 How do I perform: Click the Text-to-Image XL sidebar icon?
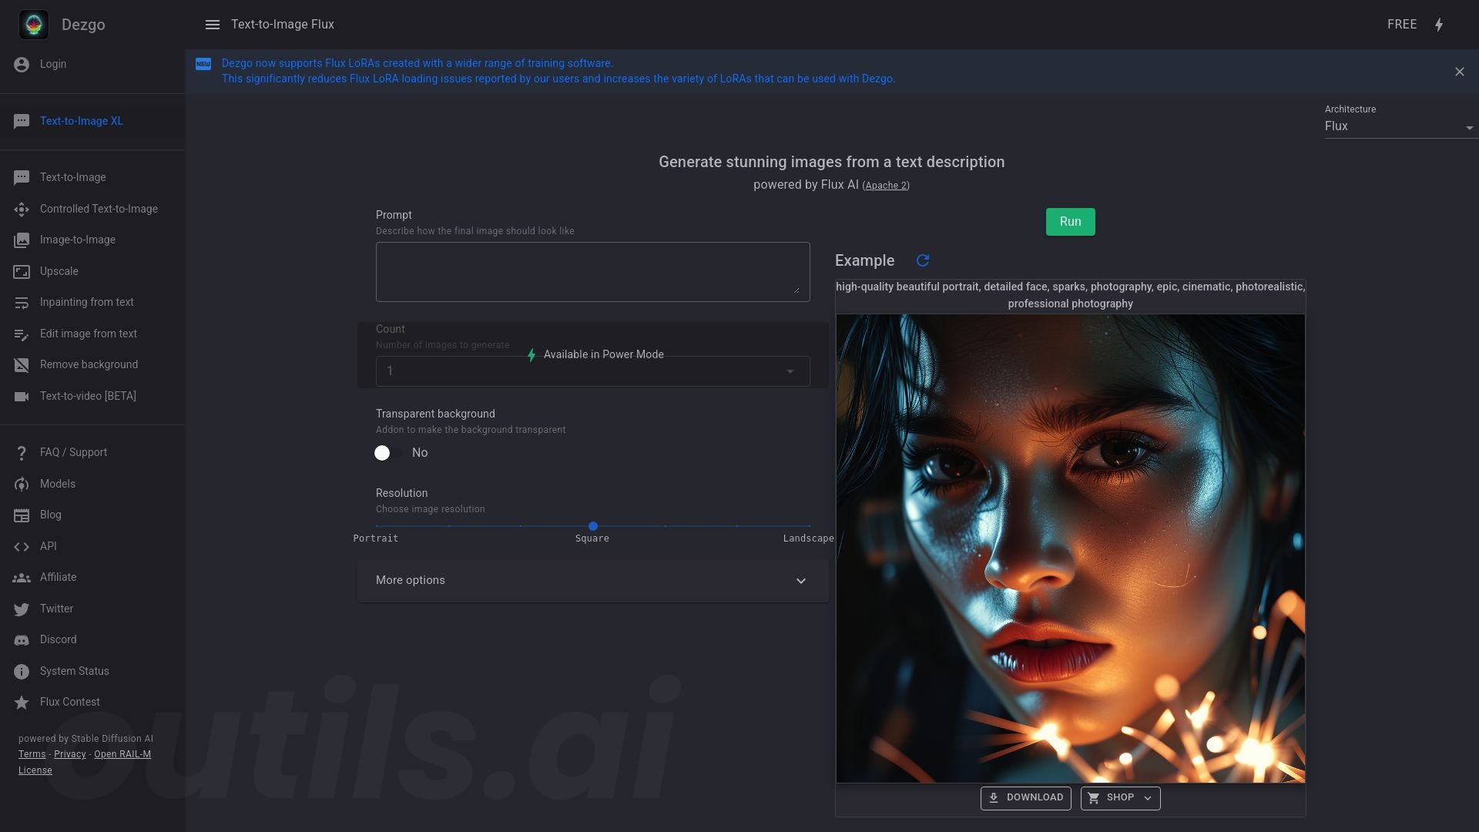[22, 121]
